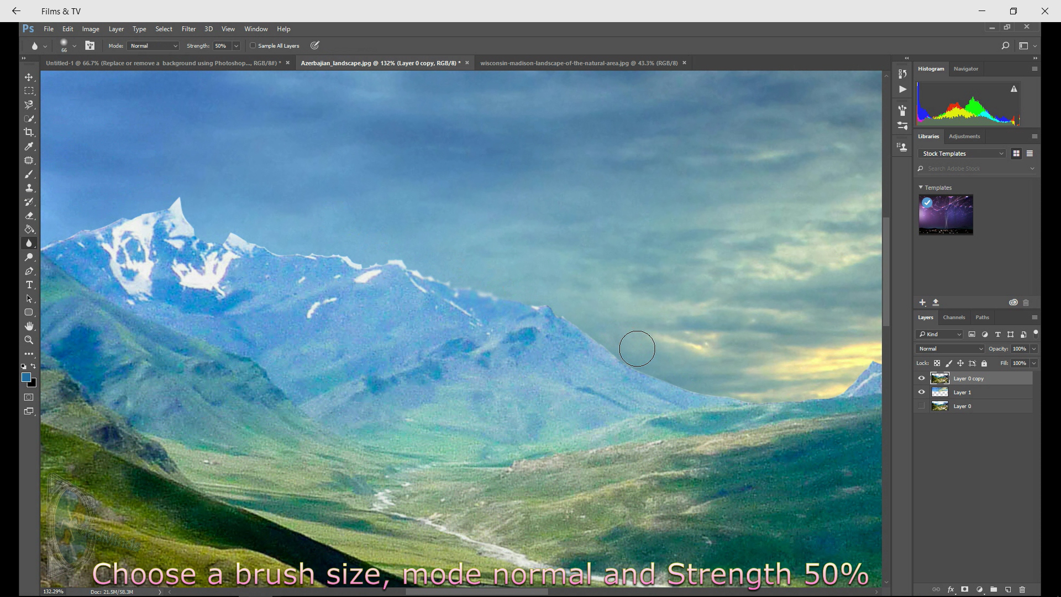Image resolution: width=1061 pixels, height=597 pixels.
Task: Switch to the Navigator tab
Action: pyautogui.click(x=966, y=69)
